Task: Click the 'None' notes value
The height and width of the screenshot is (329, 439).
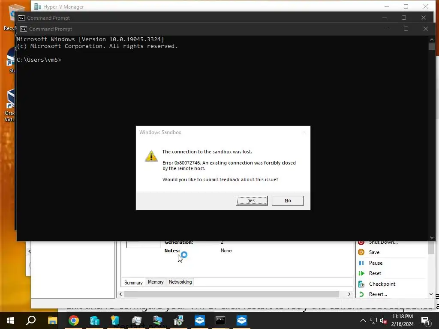Action: tap(226, 251)
